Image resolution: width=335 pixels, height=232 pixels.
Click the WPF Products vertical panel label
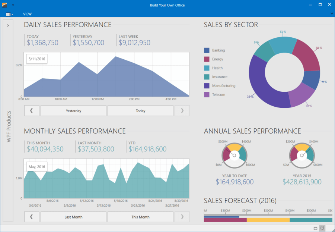click(x=9, y=126)
